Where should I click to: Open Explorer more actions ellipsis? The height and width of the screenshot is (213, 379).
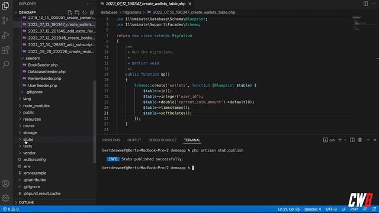pos(89,4)
